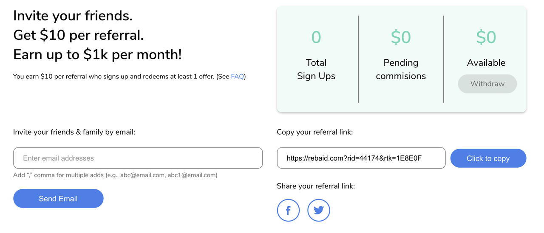
Task: Click the comma hint text below email field
Action: pyautogui.click(x=115, y=175)
